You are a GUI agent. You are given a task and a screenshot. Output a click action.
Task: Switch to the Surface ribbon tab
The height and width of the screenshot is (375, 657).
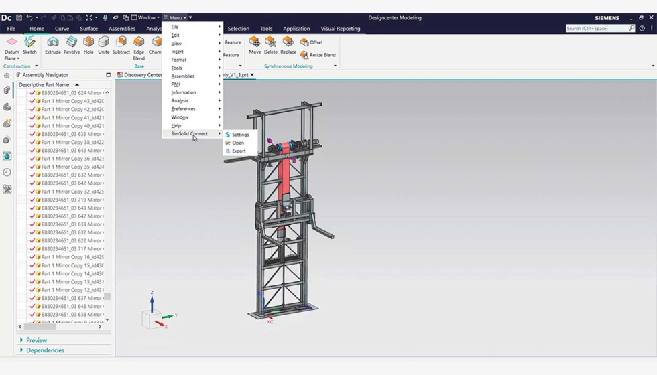tap(88, 28)
